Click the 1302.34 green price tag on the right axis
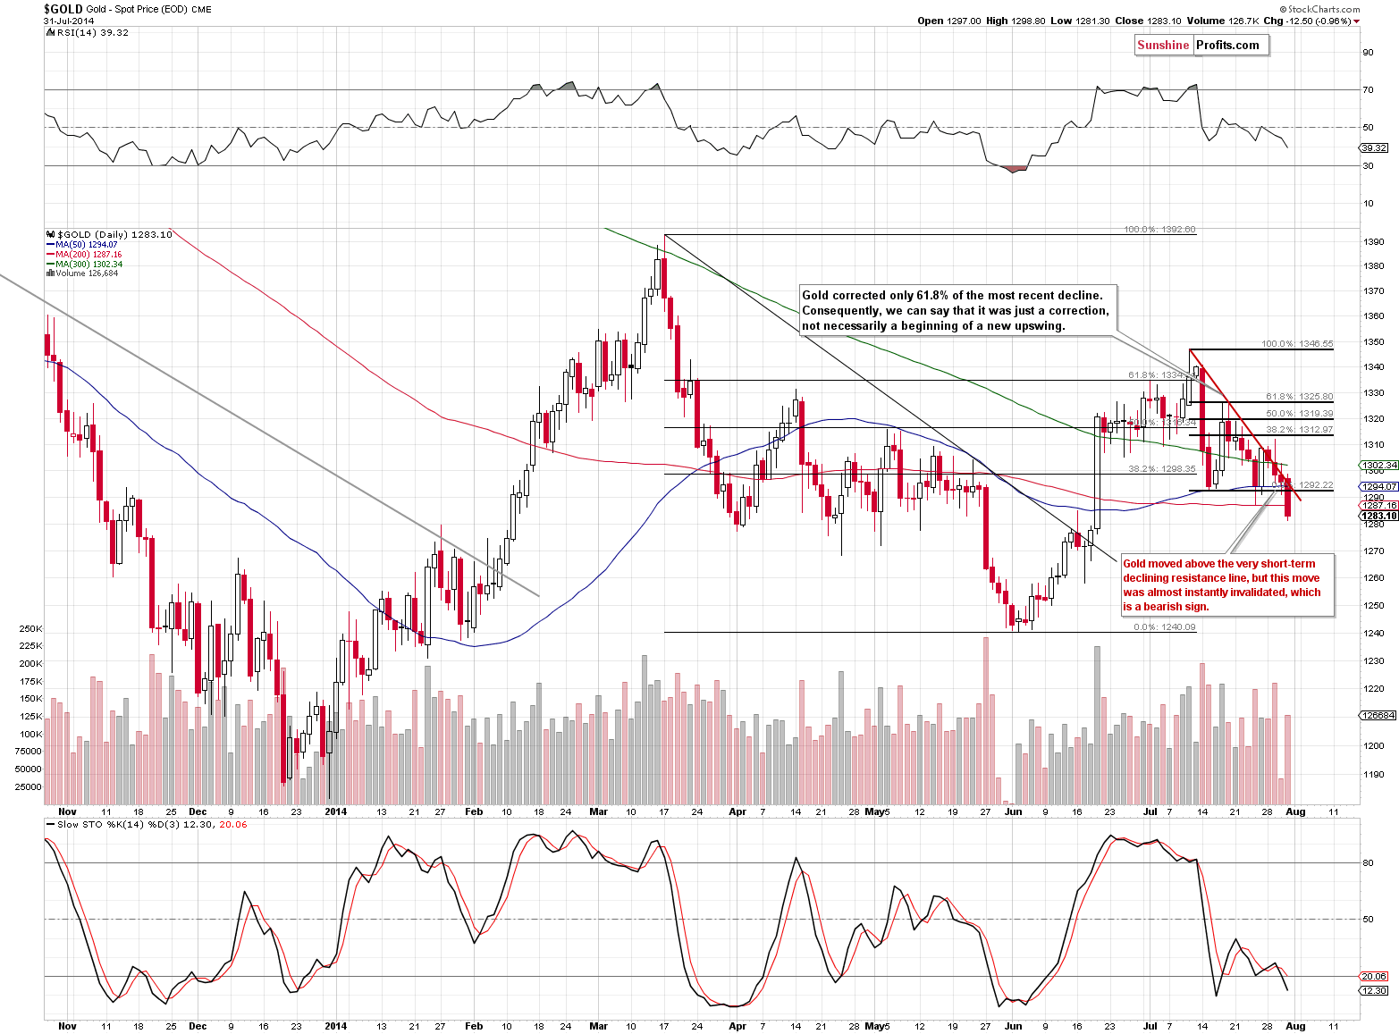This screenshot has height=1034, width=1399. point(1378,466)
